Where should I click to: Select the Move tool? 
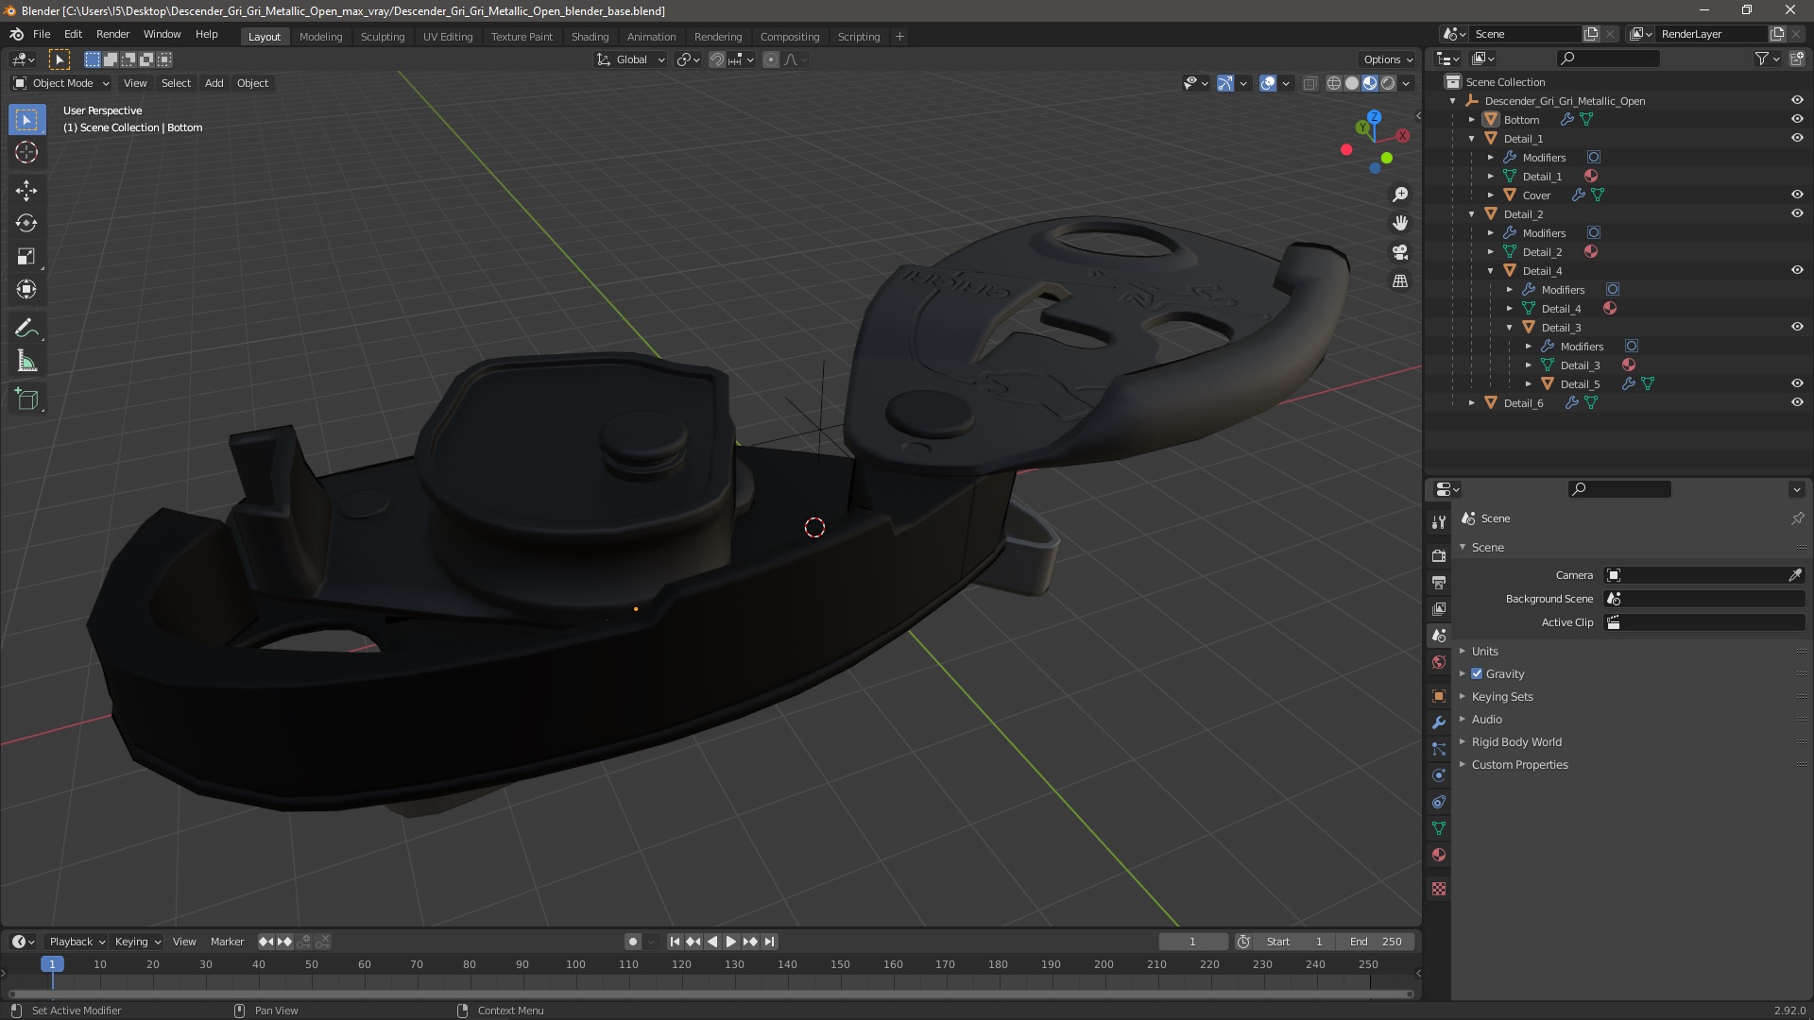coord(26,191)
